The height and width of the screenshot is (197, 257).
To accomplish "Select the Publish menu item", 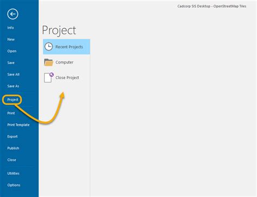I will pyautogui.click(x=13, y=148).
